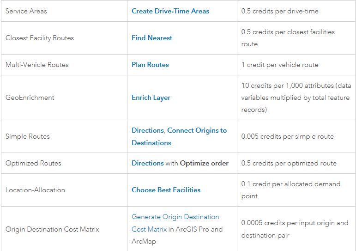
Task: Click the Closest Facility Routes label
Action: (39, 38)
